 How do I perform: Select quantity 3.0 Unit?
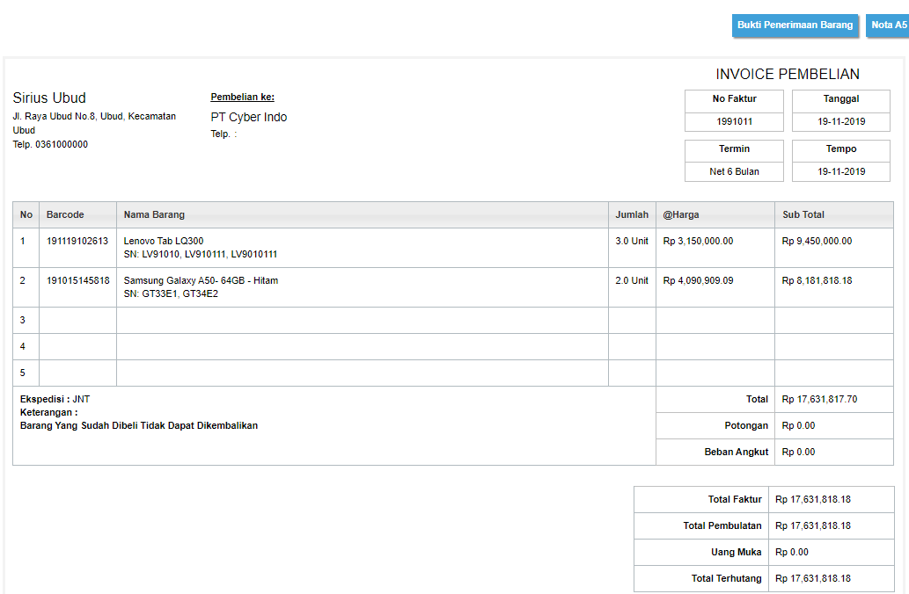tap(632, 241)
